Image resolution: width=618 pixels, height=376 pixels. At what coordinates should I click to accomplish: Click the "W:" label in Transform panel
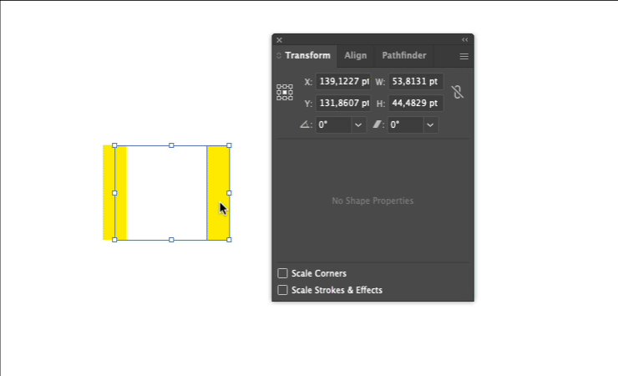tap(380, 82)
